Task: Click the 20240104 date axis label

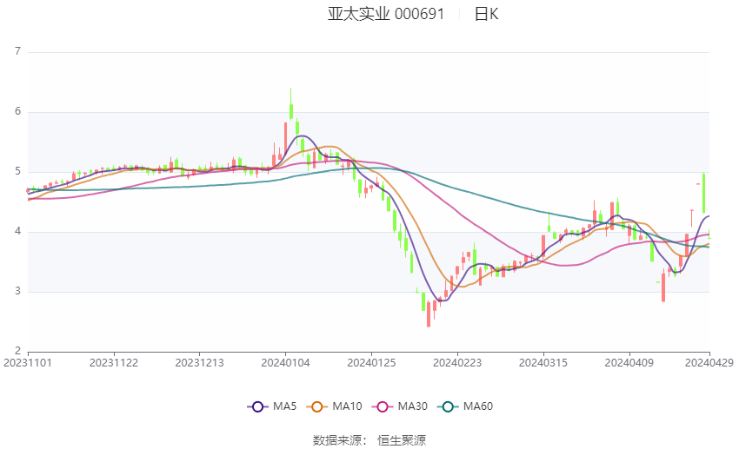Action: click(x=286, y=363)
